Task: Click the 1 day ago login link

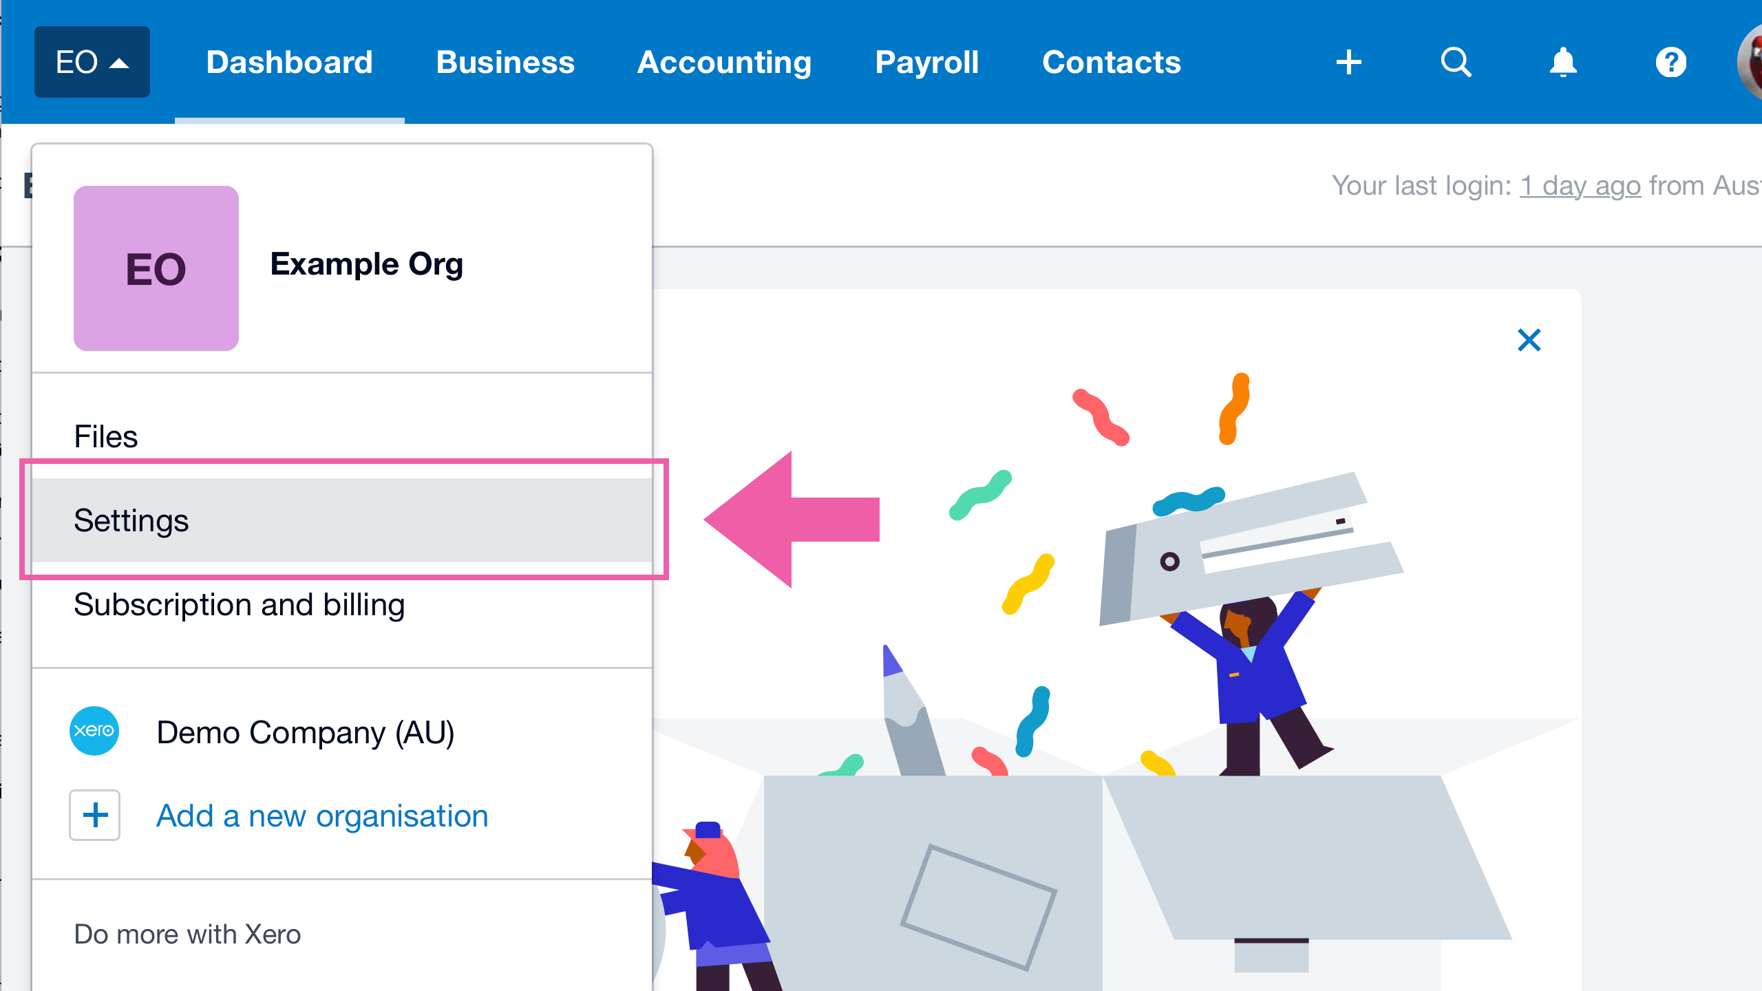Action: pos(1580,186)
